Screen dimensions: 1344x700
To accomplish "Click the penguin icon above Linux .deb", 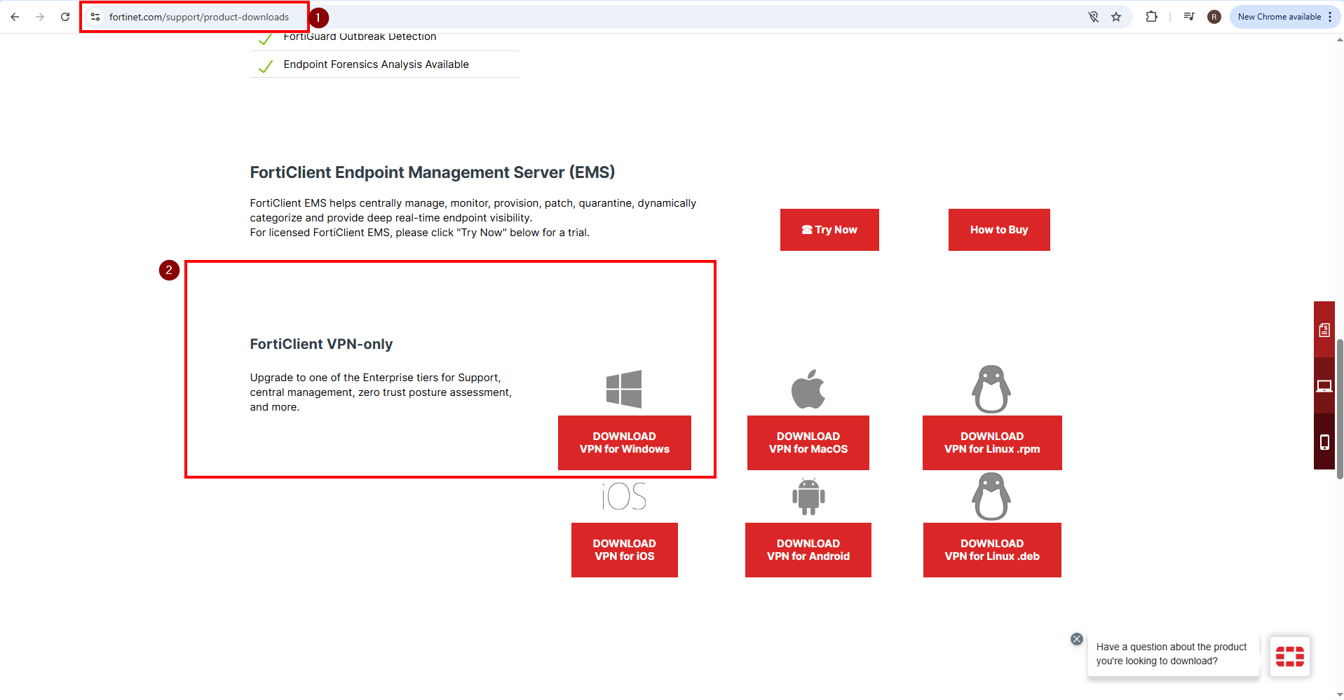I will [991, 496].
